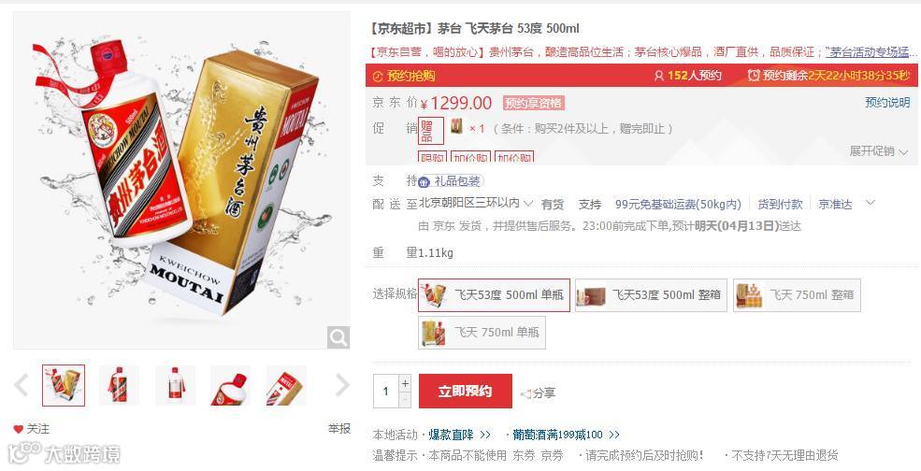The height and width of the screenshot is (471, 921).
Task: Show previous thumbnails with left arrow
Action: [x=22, y=385]
